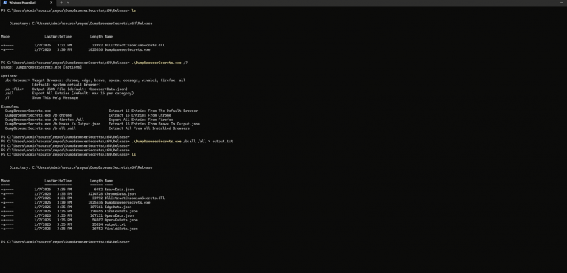Click the file length value 170655
The height and width of the screenshot is (273, 567).
click(97, 211)
